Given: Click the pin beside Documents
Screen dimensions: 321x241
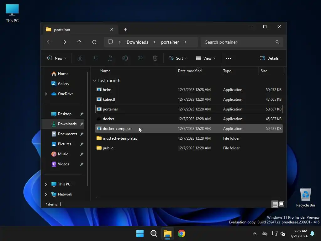Looking at the screenshot, I should [x=82, y=134].
